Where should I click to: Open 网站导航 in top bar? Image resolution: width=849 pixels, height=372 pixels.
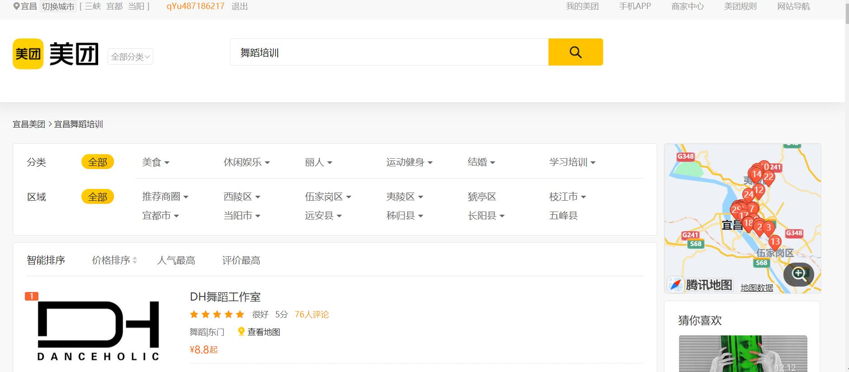(793, 6)
